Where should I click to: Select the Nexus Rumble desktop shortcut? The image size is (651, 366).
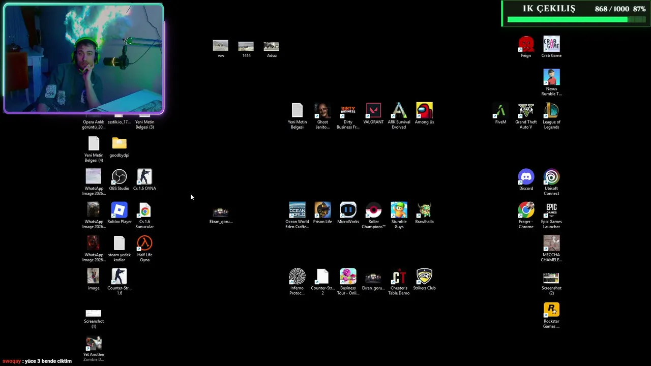tap(551, 78)
